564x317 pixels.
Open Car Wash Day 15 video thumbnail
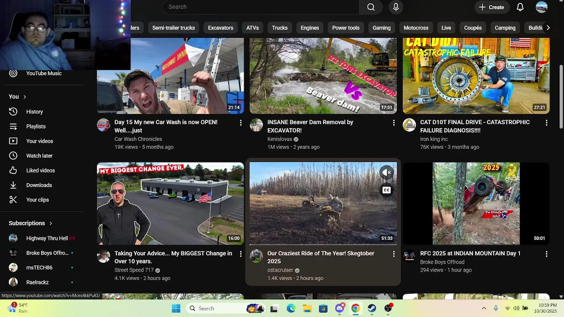click(x=170, y=76)
